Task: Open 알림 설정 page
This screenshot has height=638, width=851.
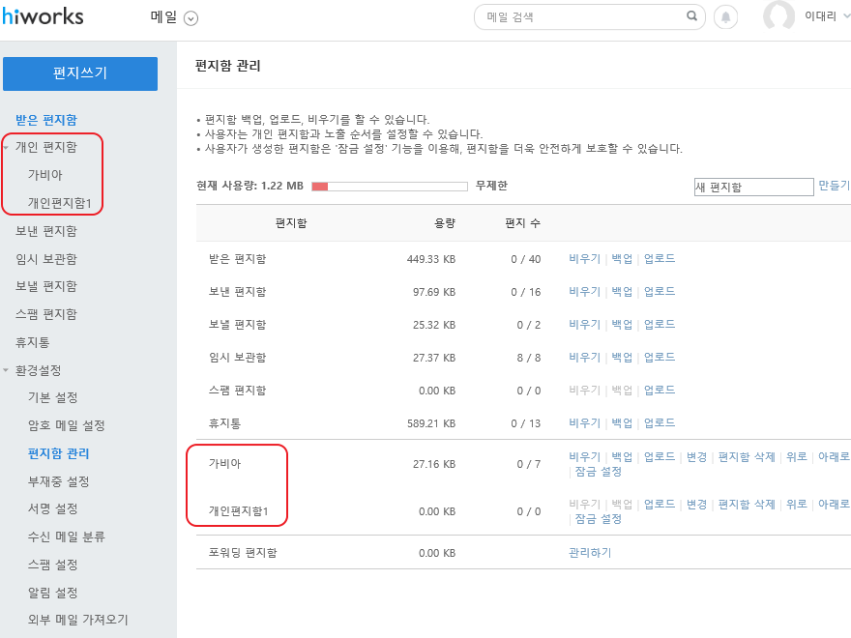Action: [x=52, y=593]
